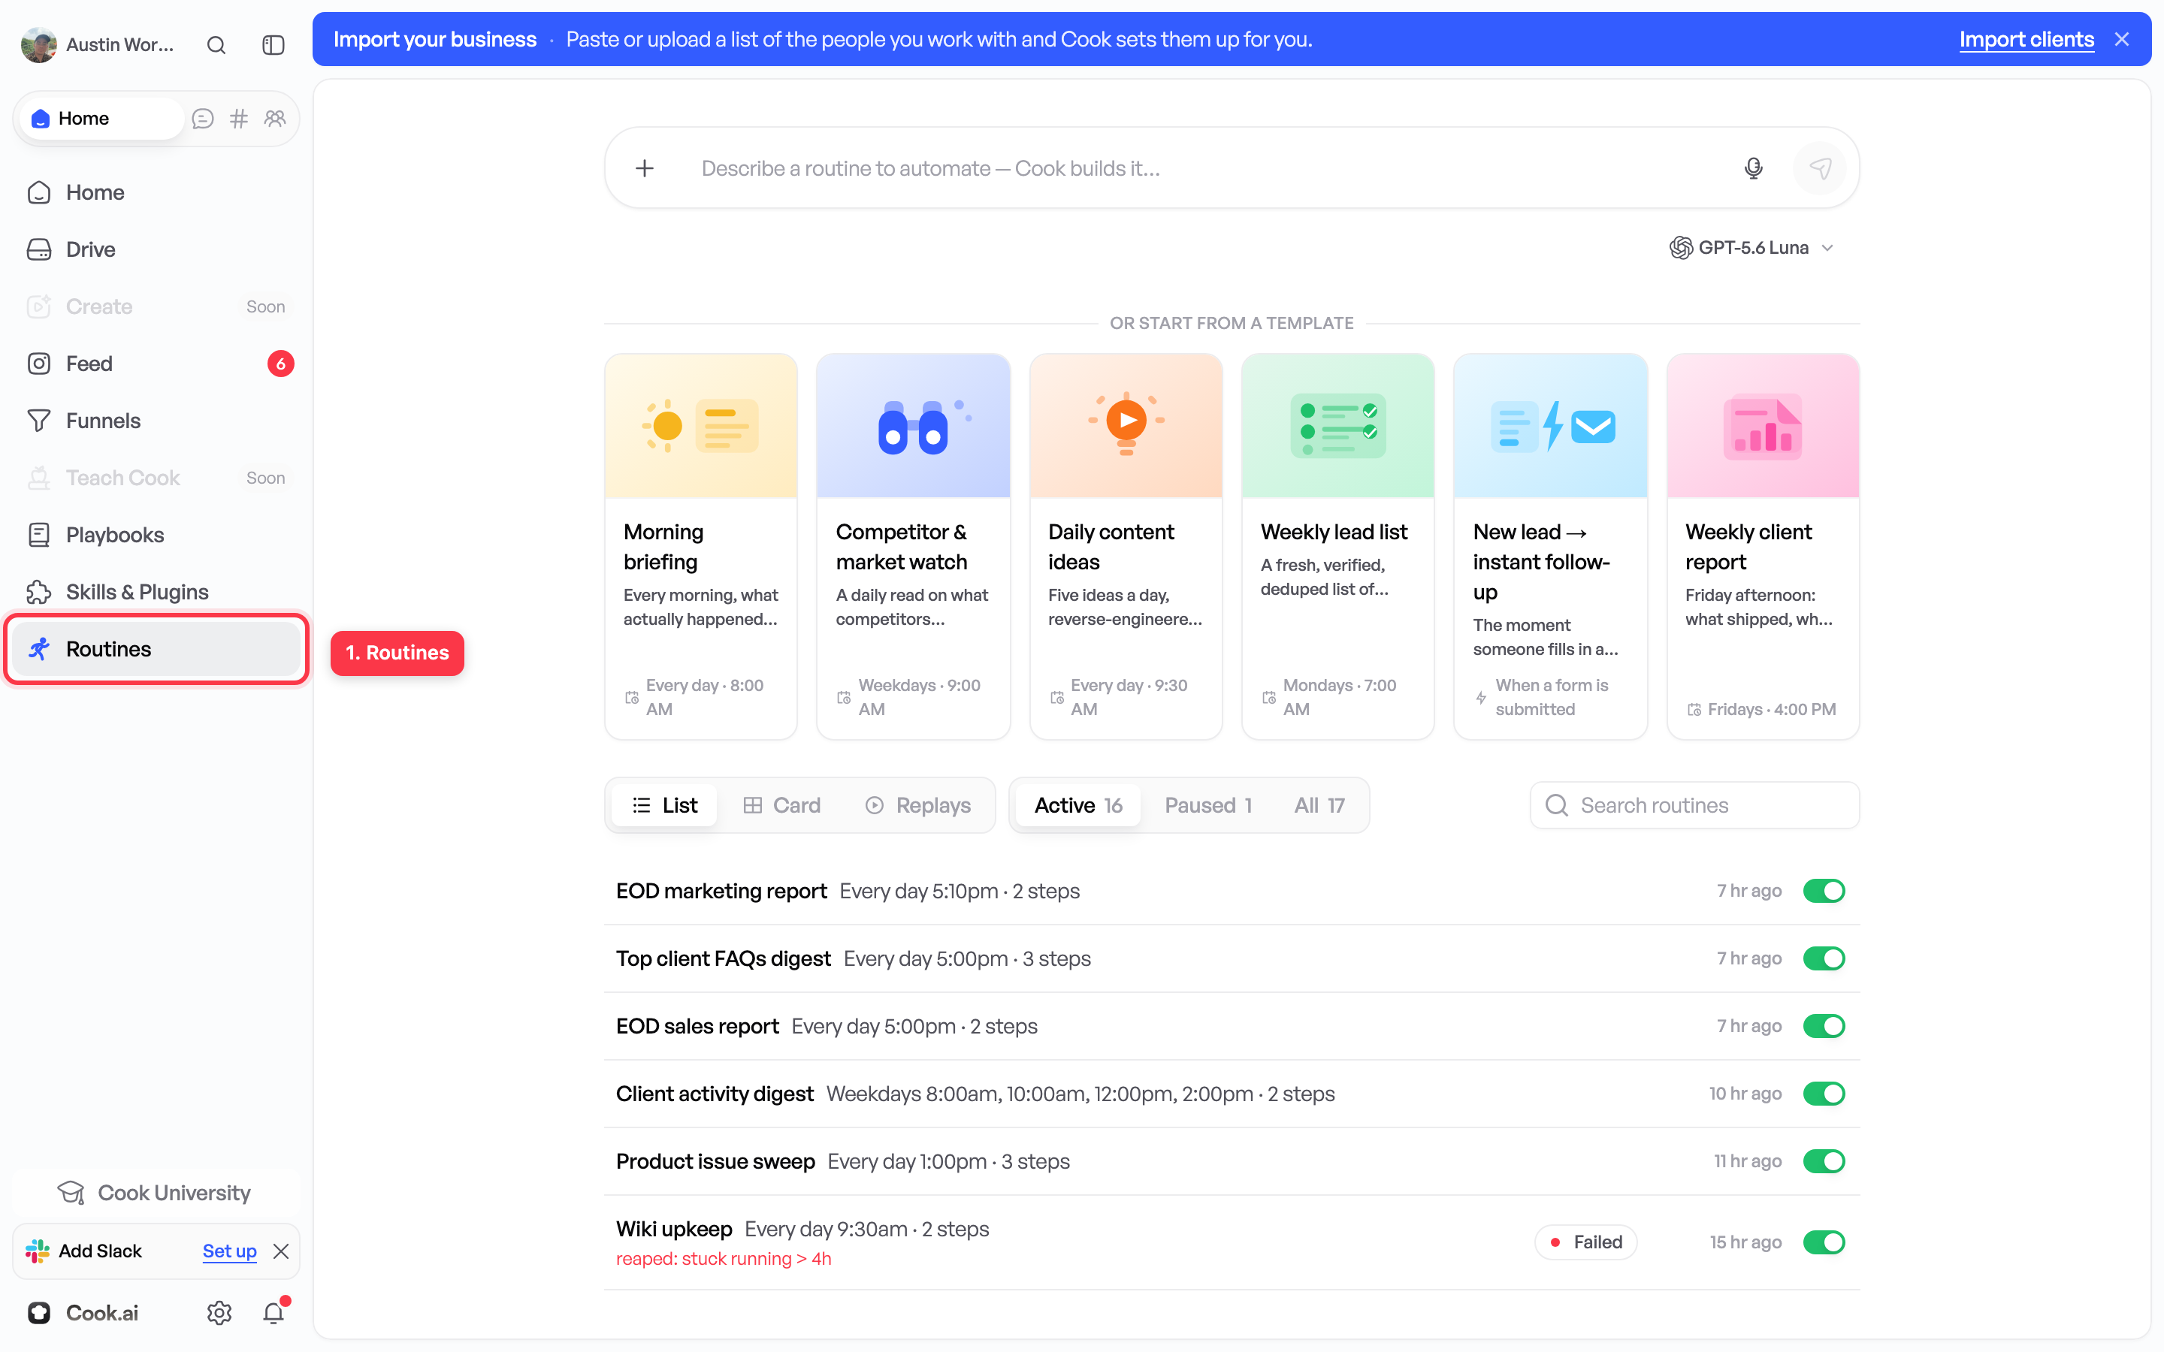This screenshot has width=2164, height=1352.
Task: Switch to Replays view
Action: 917,804
